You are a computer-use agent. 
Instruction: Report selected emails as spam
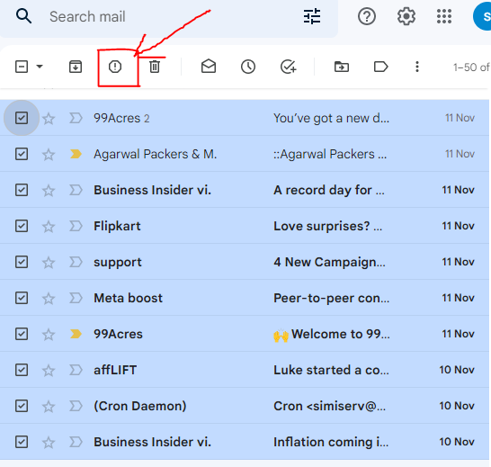115,67
